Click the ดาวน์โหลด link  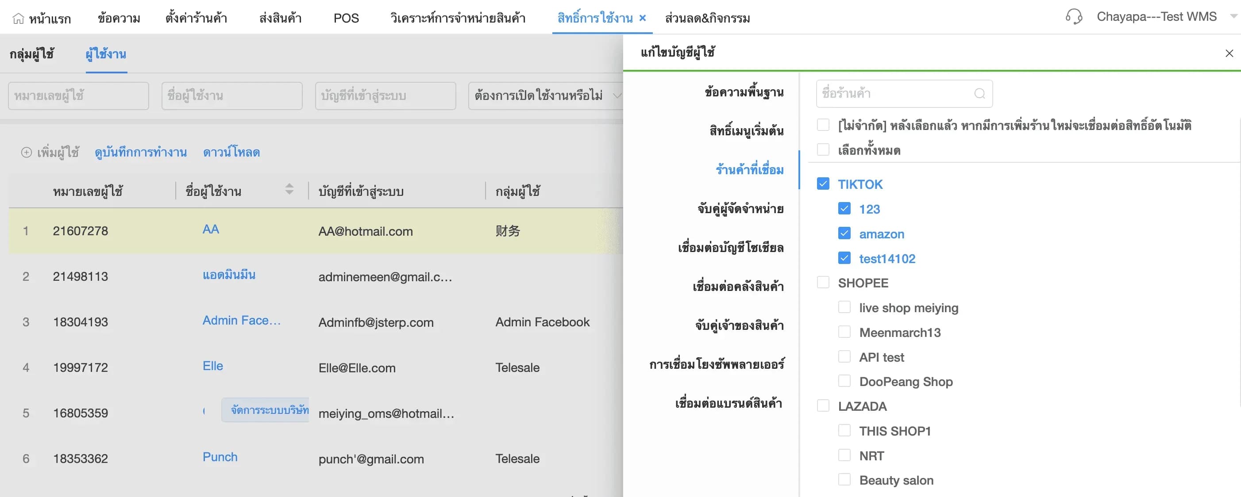pos(231,152)
